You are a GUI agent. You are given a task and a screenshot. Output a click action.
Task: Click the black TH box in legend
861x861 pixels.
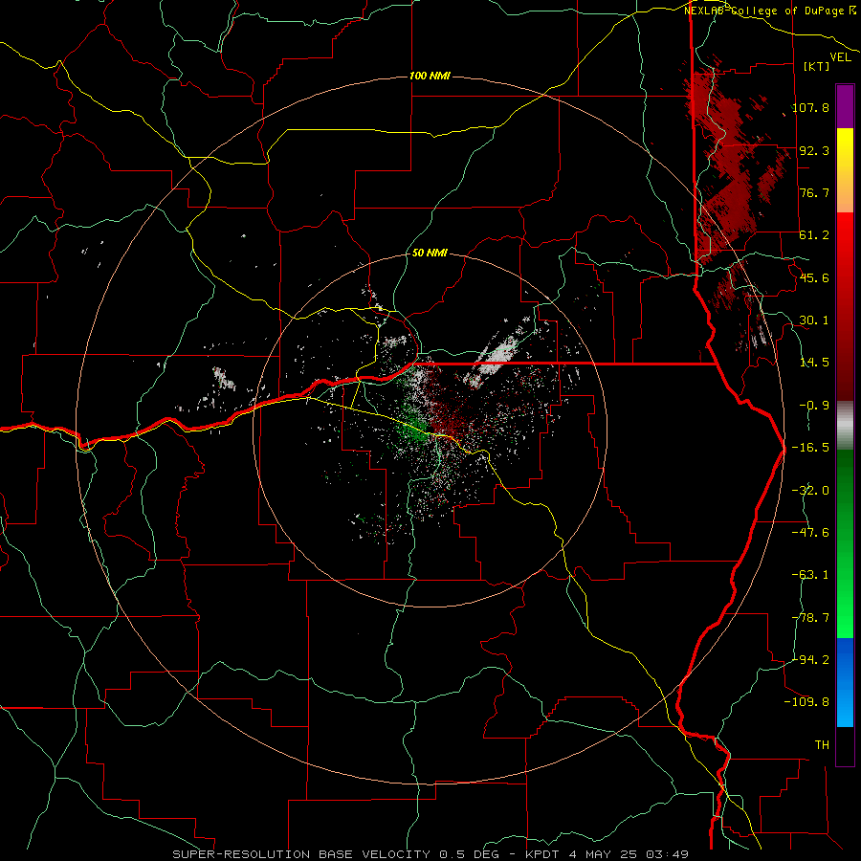point(845,746)
